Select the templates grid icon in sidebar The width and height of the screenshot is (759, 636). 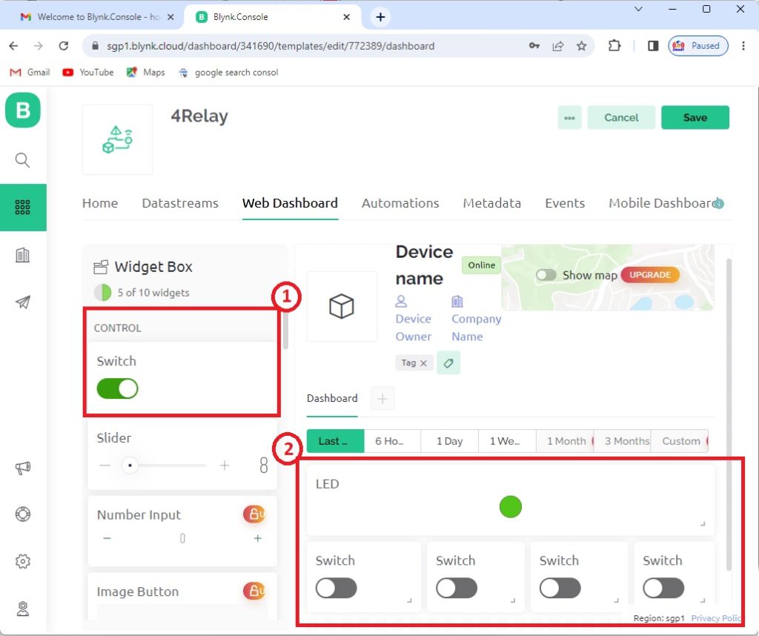(x=23, y=208)
